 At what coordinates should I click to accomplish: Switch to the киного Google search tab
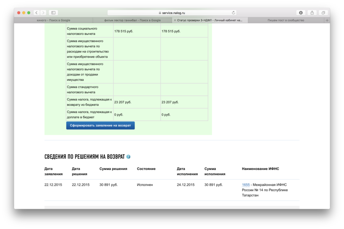[x=54, y=20]
